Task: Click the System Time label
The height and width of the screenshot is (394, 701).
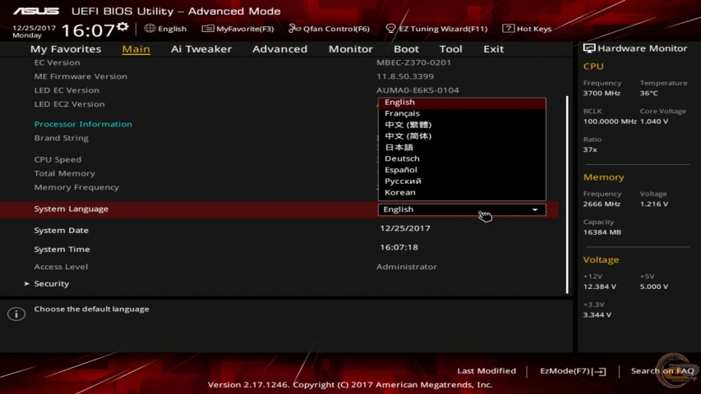Action: point(62,250)
